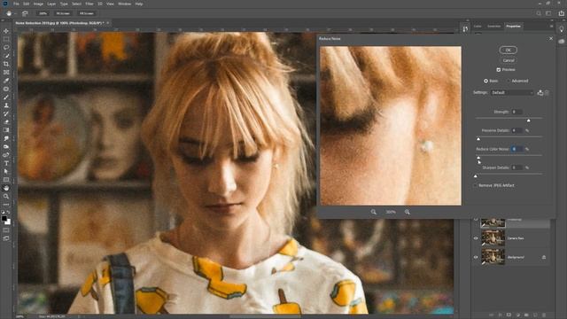Image resolution: width=567 pixels, height=319 pixels.
Task: Select the Move tool
Action: coord(6,31)
